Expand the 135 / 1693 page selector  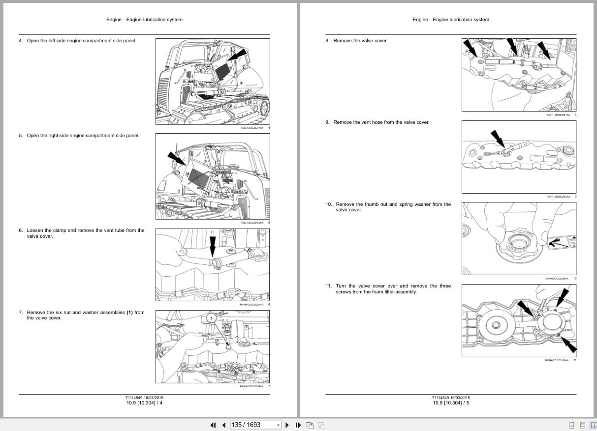pyautogui.click(x=278, y=425)
